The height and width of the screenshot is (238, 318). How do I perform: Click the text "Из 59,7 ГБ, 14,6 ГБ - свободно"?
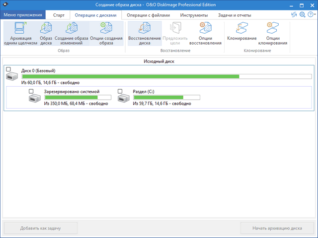pyautogui.click(x=162, y=104)
